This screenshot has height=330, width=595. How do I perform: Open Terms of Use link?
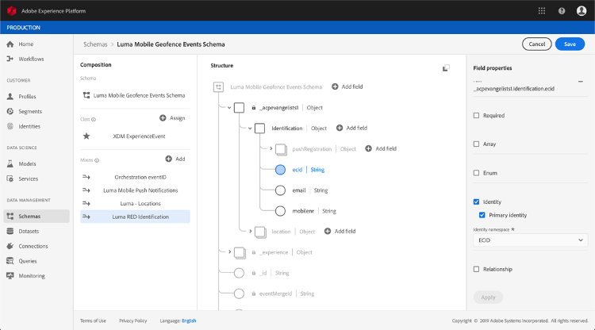(x=93, y=320)
